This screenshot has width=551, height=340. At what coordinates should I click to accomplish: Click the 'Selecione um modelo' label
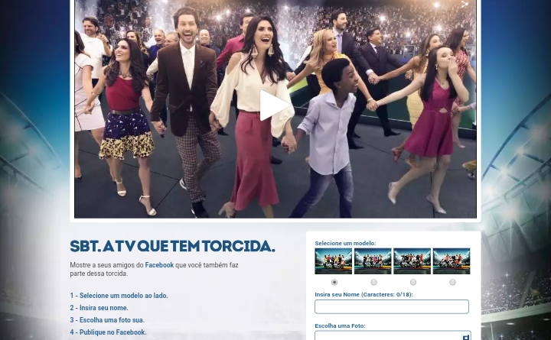[345, 243]
